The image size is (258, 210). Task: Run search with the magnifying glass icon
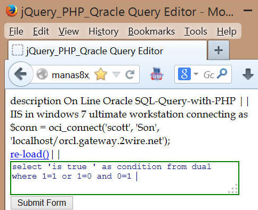[x=222, y=74]
